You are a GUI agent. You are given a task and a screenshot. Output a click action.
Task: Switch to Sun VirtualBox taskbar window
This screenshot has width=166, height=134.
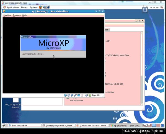pyautogui.click(x=24, y=125)
